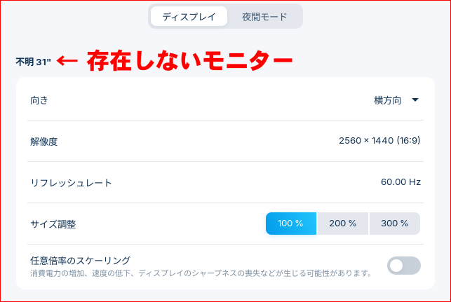Viewport: 451px width, 302px height.
Task: Click the red left-pointing arrow annotation
Action: pyautogui.click(x=67, y=61)
